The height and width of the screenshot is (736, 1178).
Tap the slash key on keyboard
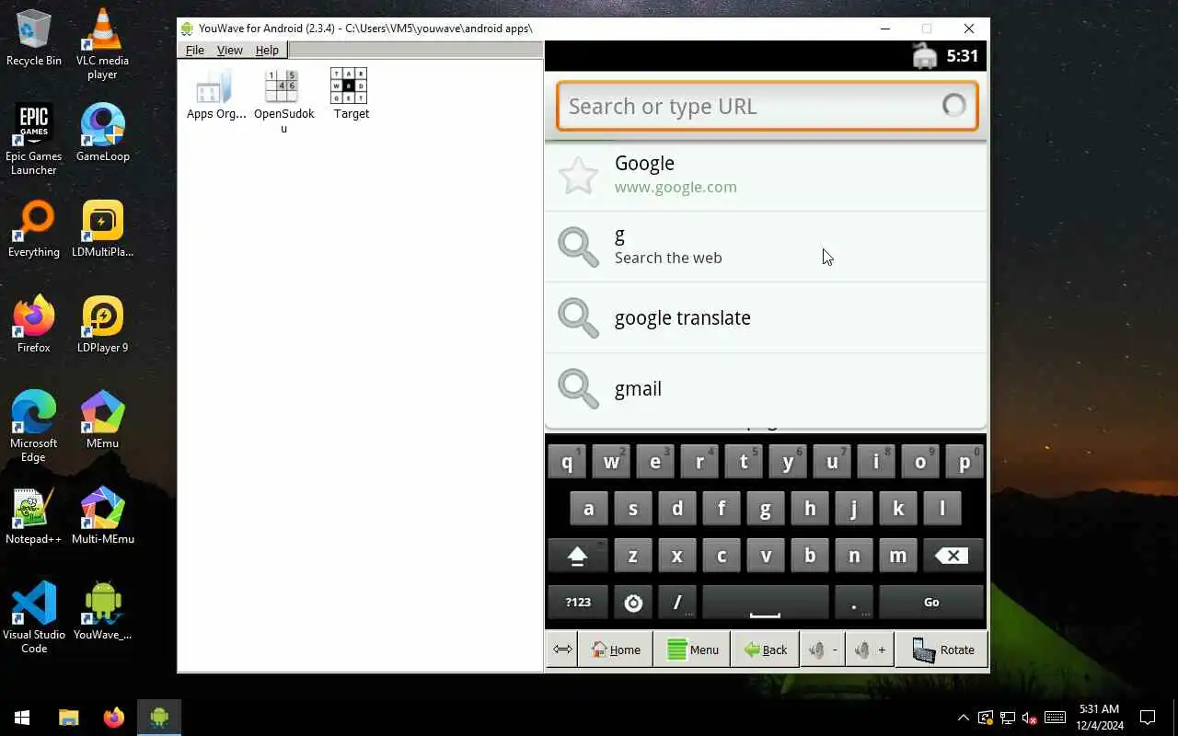[677, 603]
